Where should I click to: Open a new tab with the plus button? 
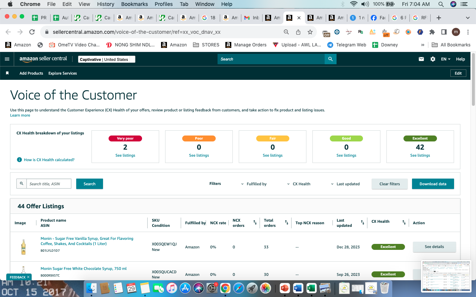tap(439, 17)
